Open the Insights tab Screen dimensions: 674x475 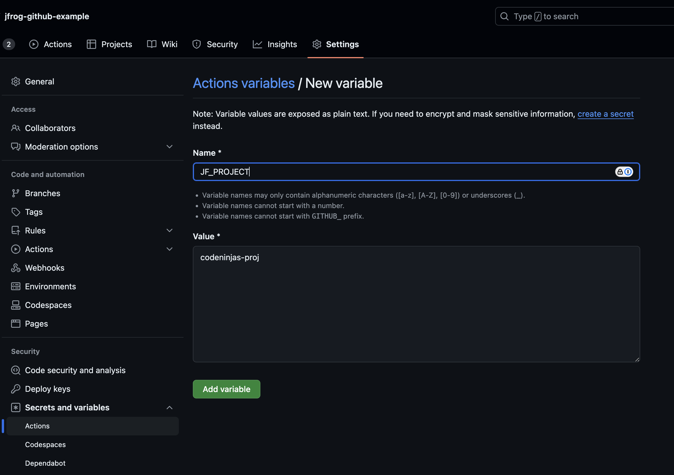275,44
